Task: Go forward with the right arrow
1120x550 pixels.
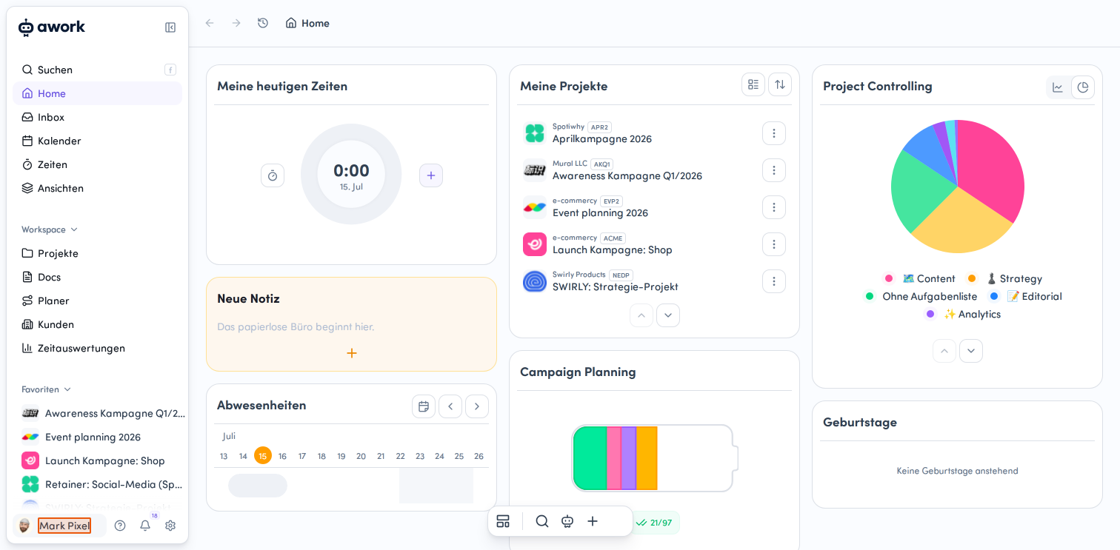Action: click(x=236, y=23)
